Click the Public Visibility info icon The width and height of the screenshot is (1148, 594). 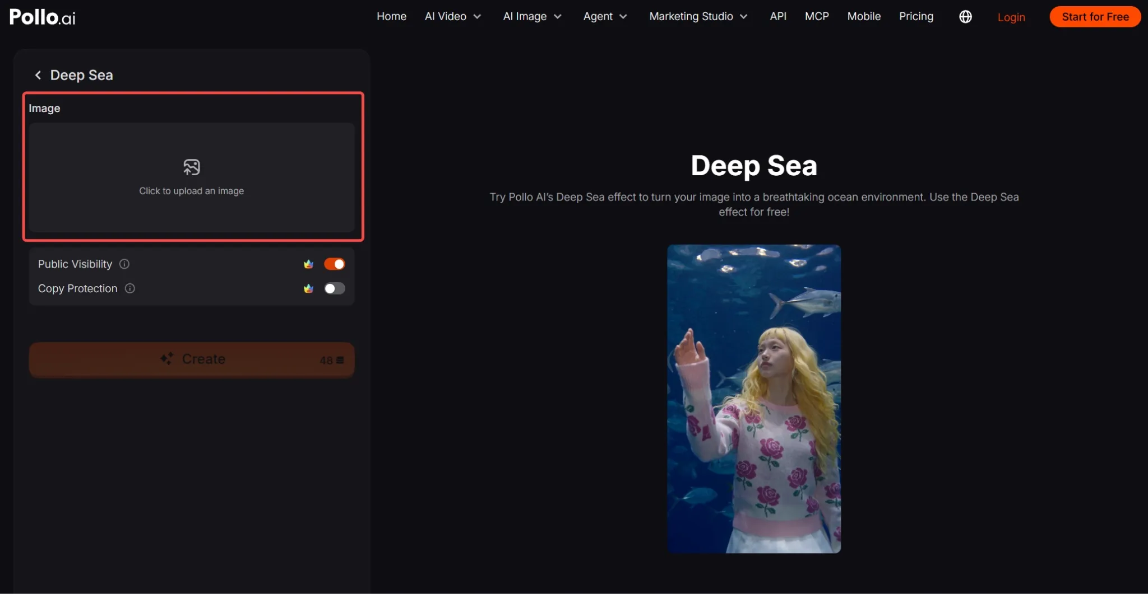124,264
